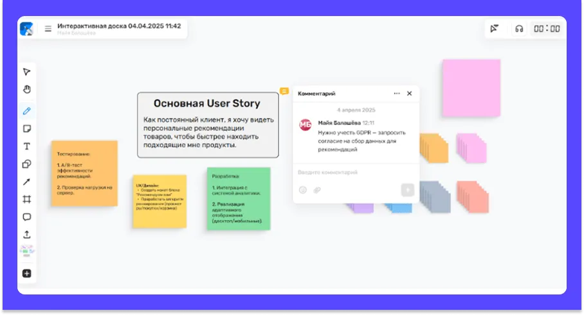Image resolution: width=584 pixels, height=315 pixels.
Task: Activate the comment tool in sidebar
Action: click(x=27, y=217)
